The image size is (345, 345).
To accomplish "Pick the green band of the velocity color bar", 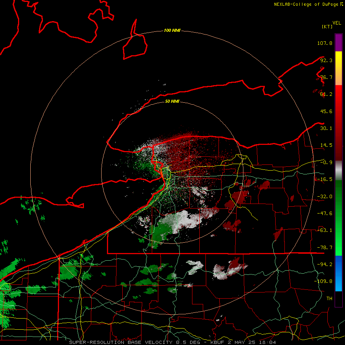I will click(x=338, y=218).
